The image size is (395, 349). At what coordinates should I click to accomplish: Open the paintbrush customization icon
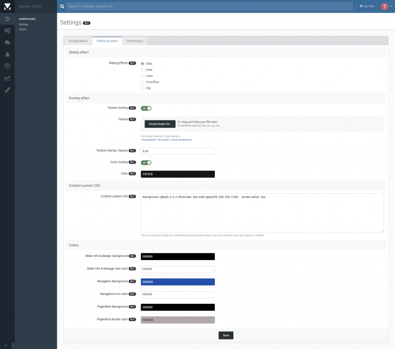pyautogui.click(x=7, y=90)
